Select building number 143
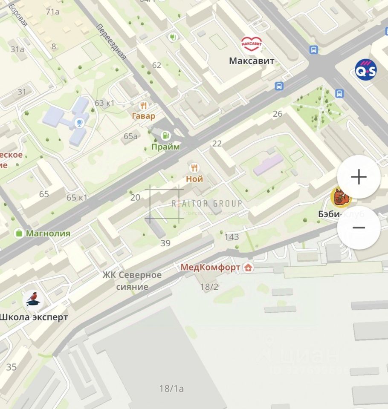 tap(232, 237)
